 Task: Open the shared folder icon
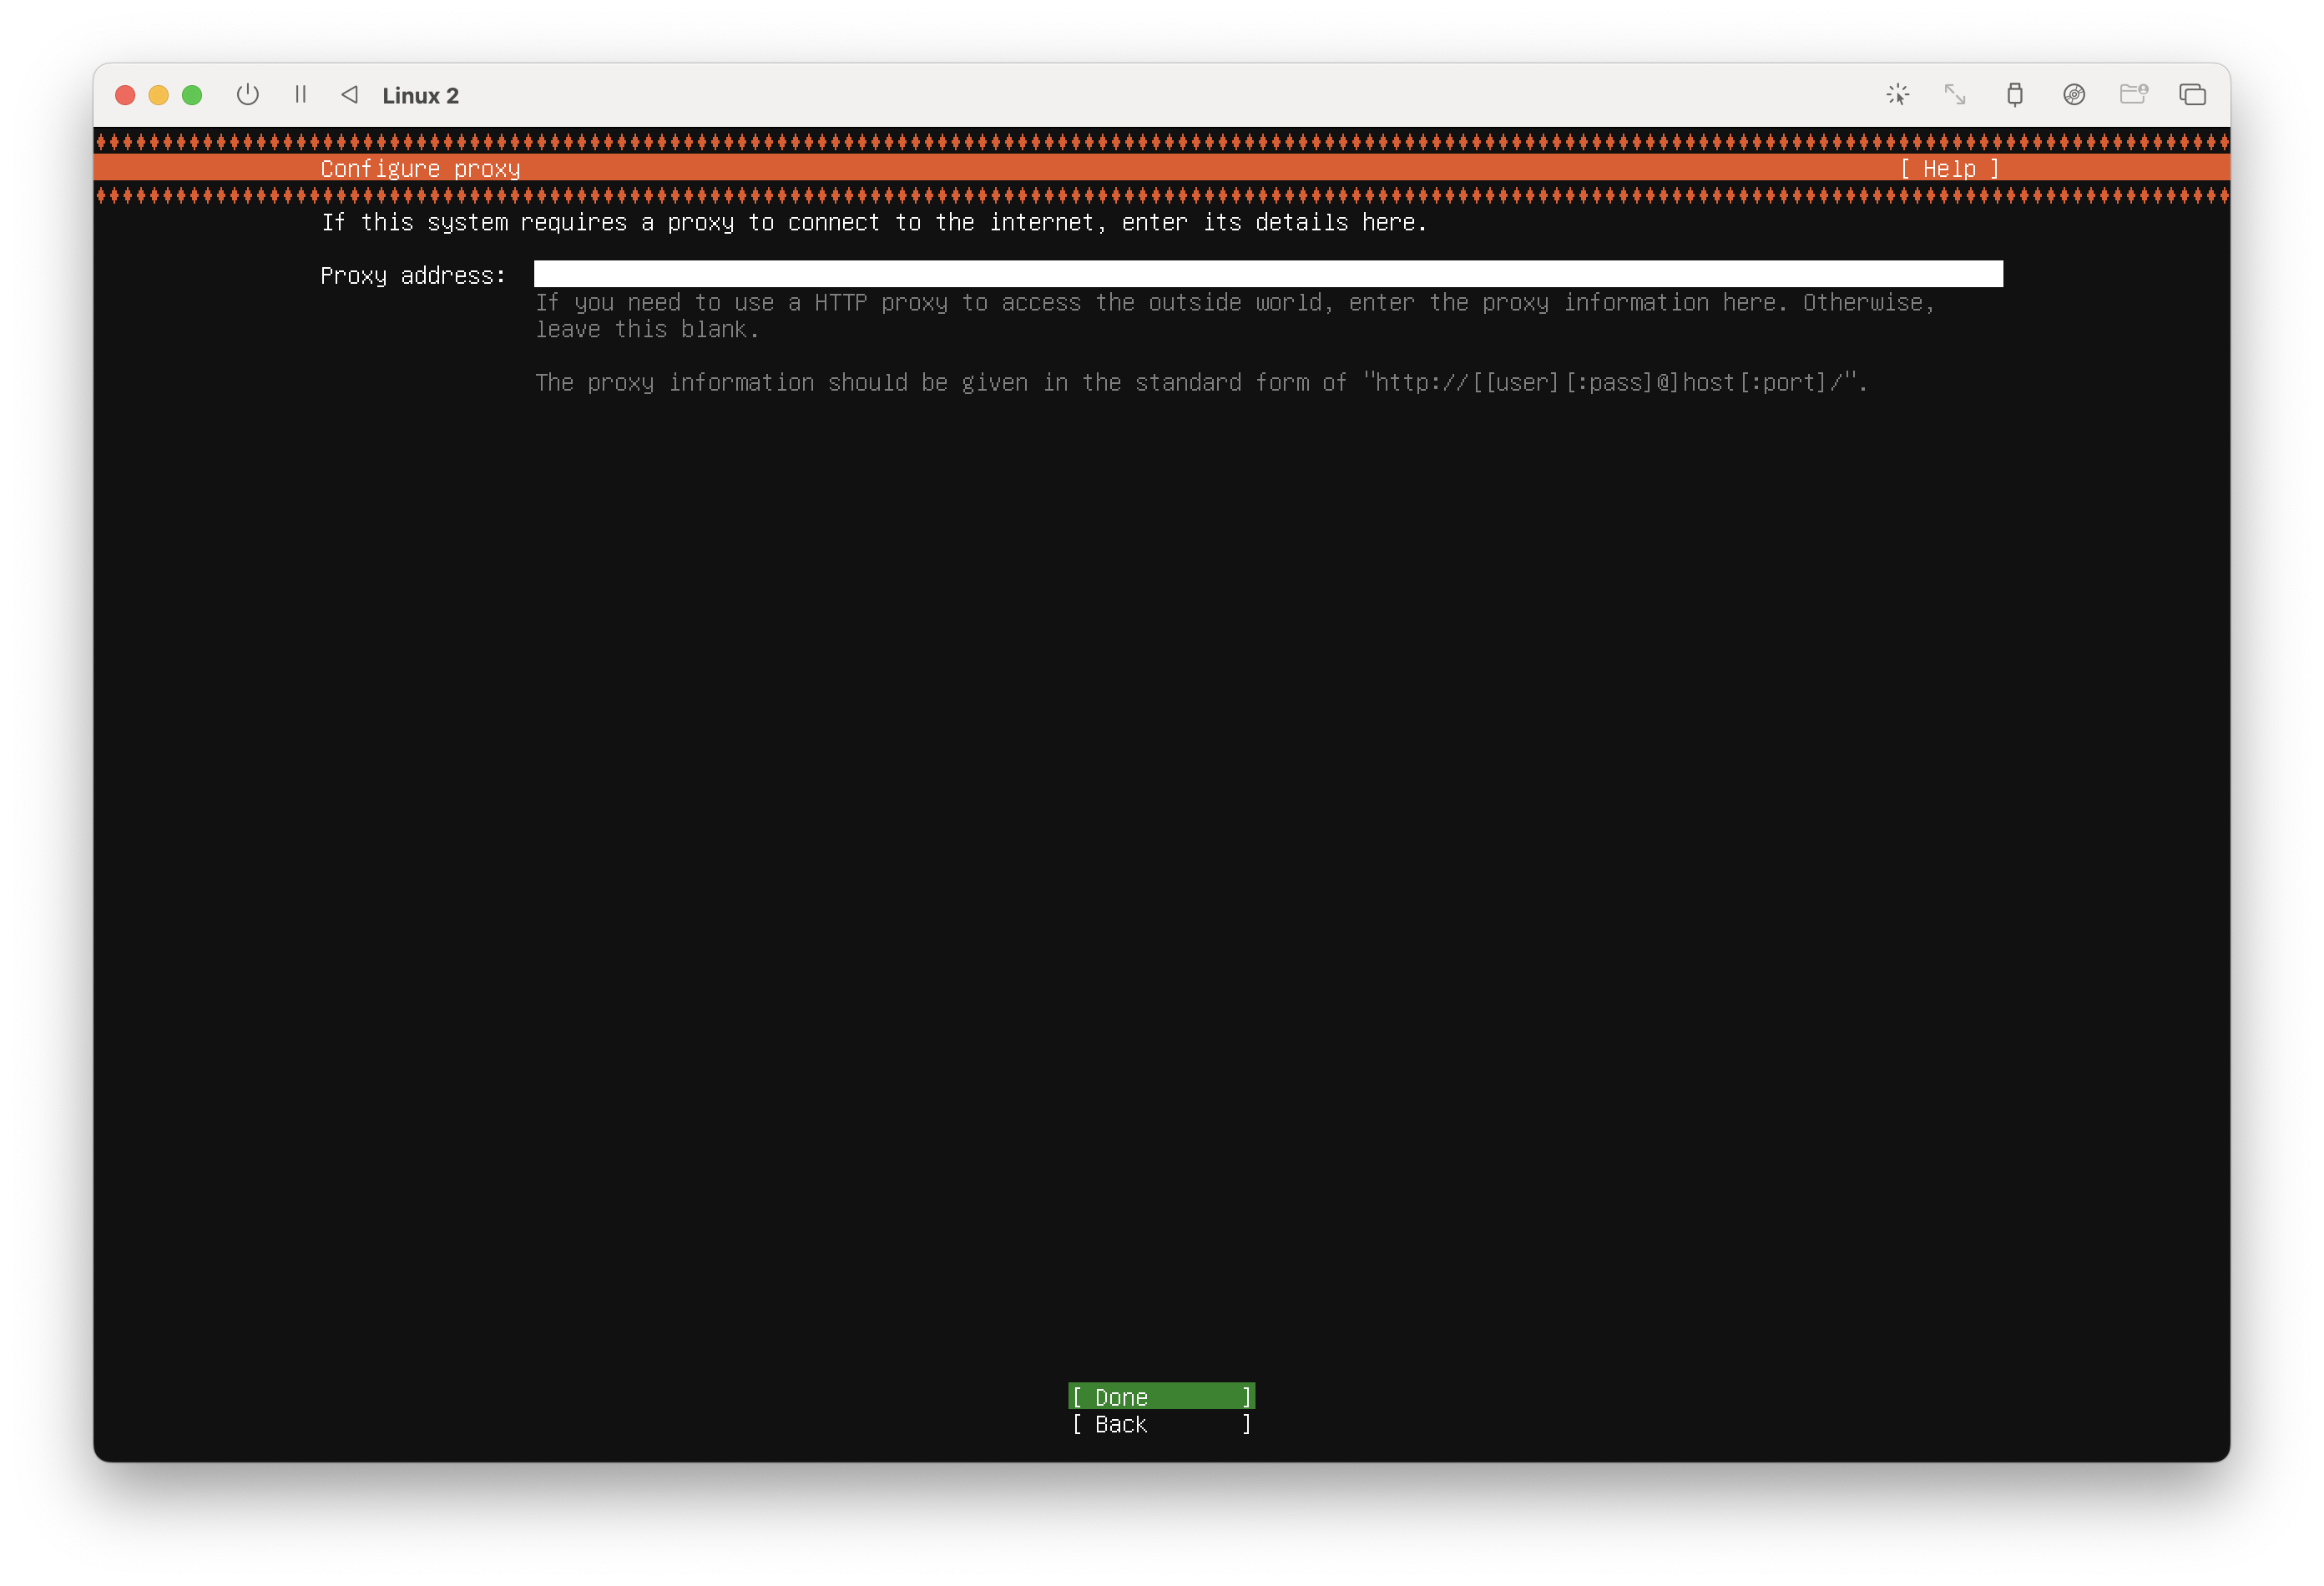pos(2133,95)
